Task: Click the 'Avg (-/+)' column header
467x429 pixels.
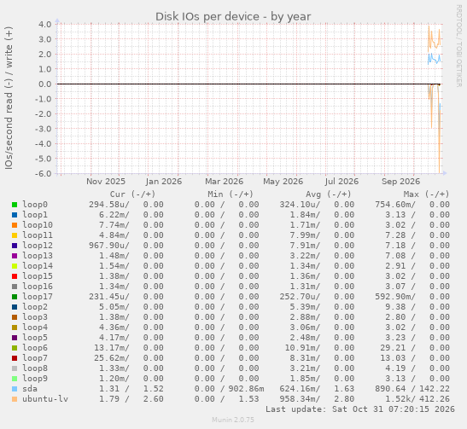Action: tap(328, 194)
